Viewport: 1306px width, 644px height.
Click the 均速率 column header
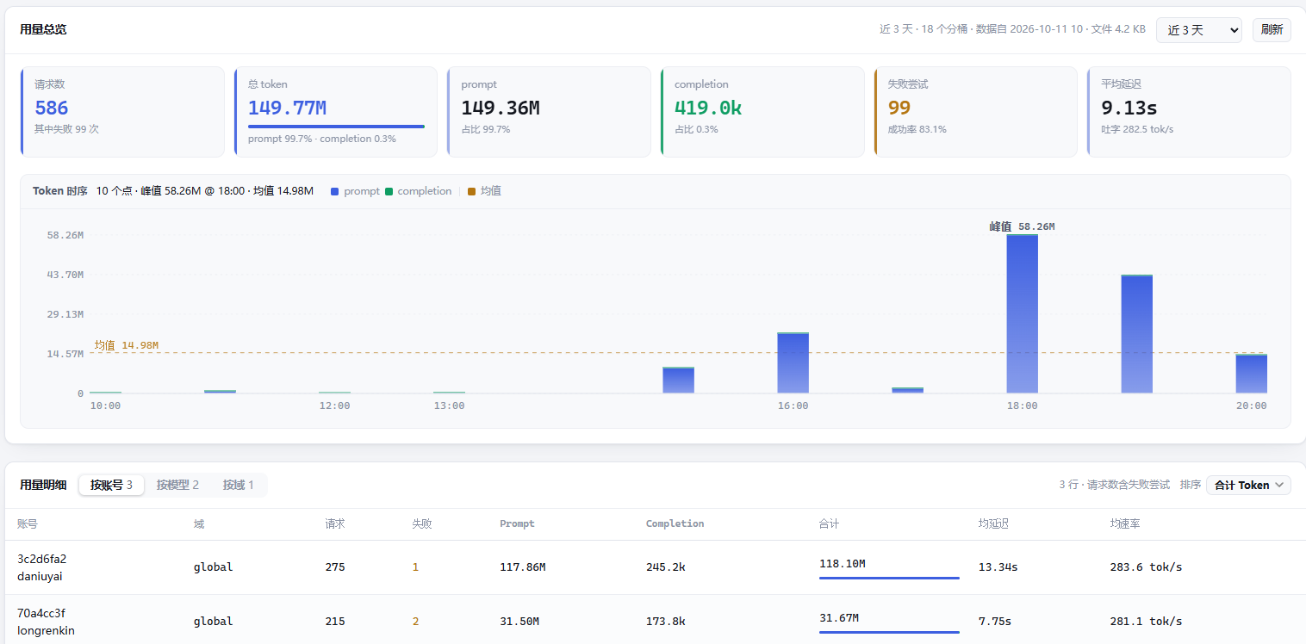tap(1125, 523)
